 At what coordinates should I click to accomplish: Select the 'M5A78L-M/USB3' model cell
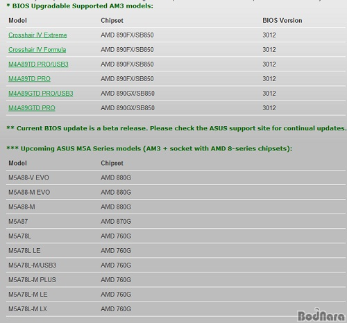coord(33,265)
